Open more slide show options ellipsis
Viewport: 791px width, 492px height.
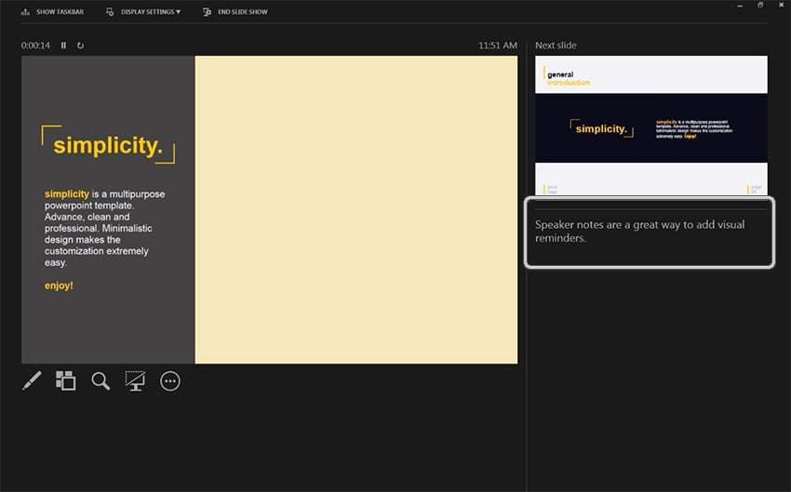tap(170, 381)
